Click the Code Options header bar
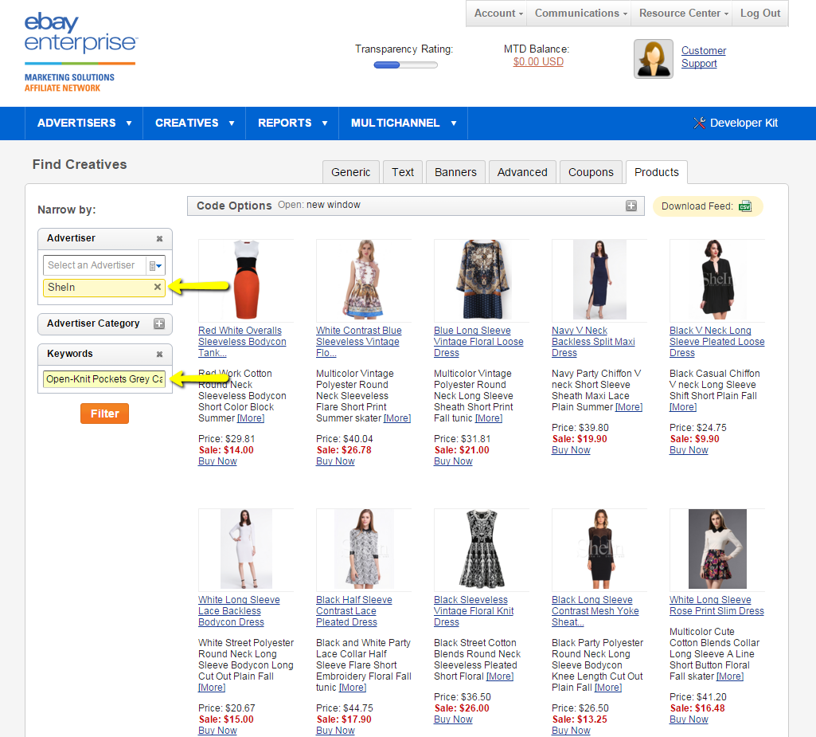 (x=416, y=206)
